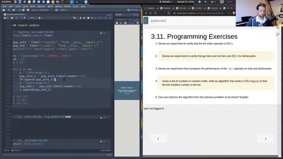Click the browser back button

pos(146,13)
